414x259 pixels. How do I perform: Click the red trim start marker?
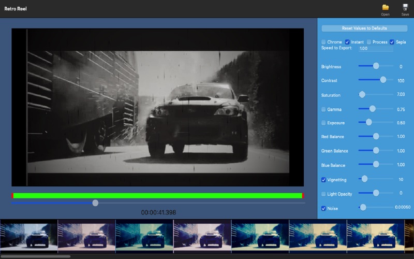click(x=12, y=196)
